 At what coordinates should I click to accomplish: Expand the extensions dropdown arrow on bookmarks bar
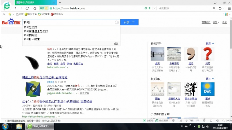tap(230, 14)
